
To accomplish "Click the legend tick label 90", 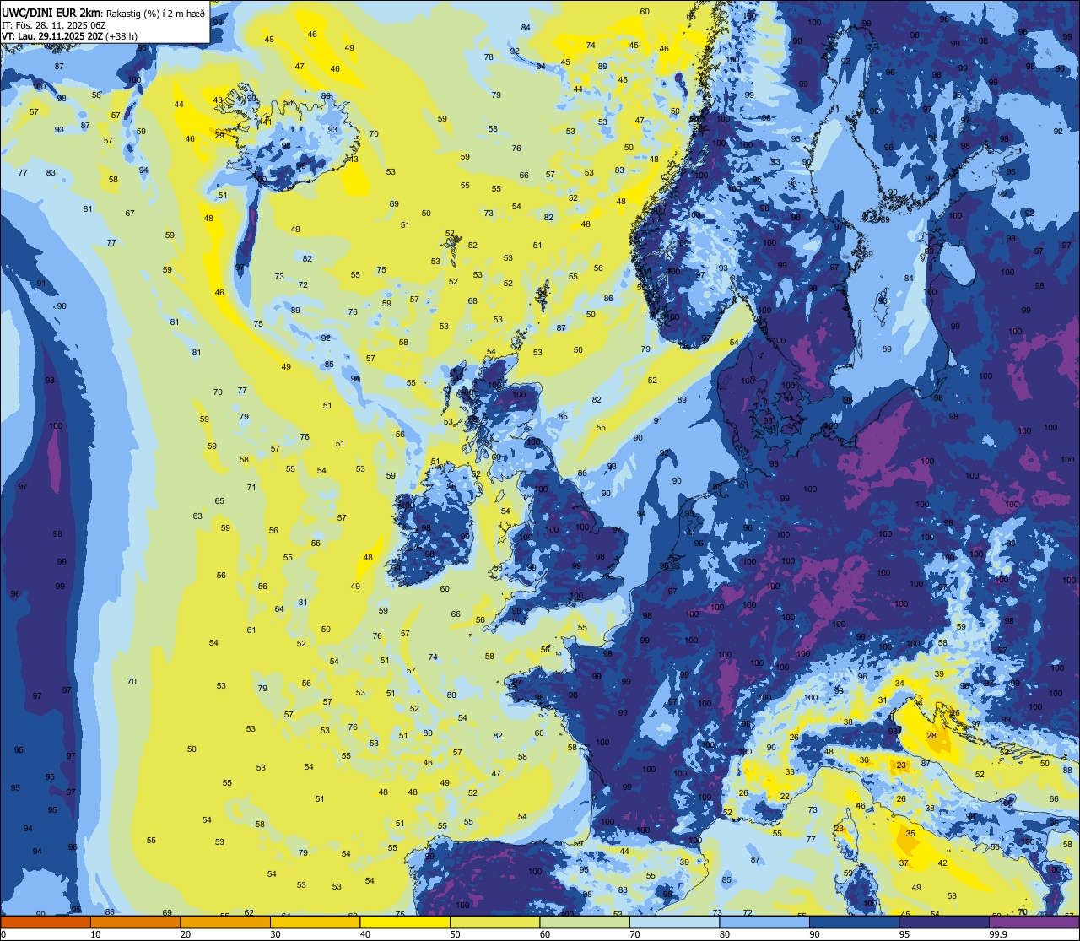I will (x=814, y=934).
